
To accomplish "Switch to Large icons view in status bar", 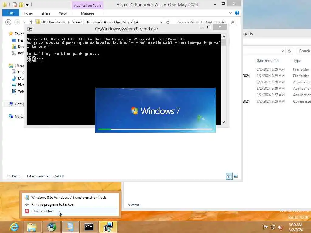I will click(x=236, y=176).
